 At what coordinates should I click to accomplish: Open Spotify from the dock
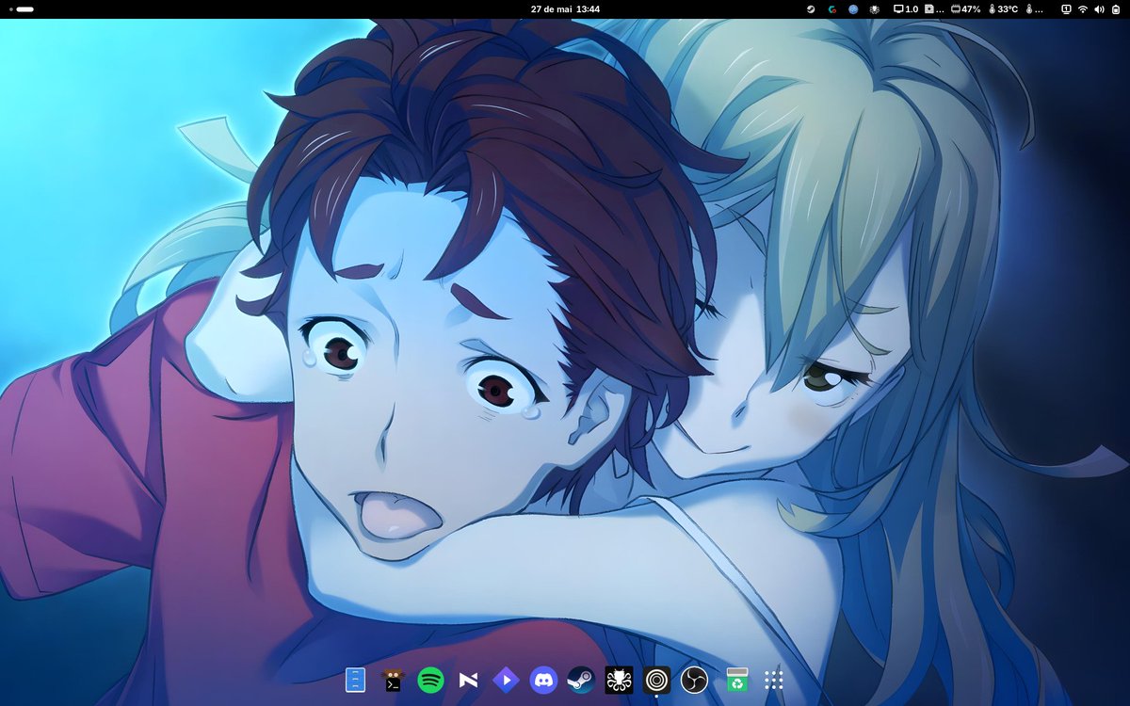[x=430, y=679]
